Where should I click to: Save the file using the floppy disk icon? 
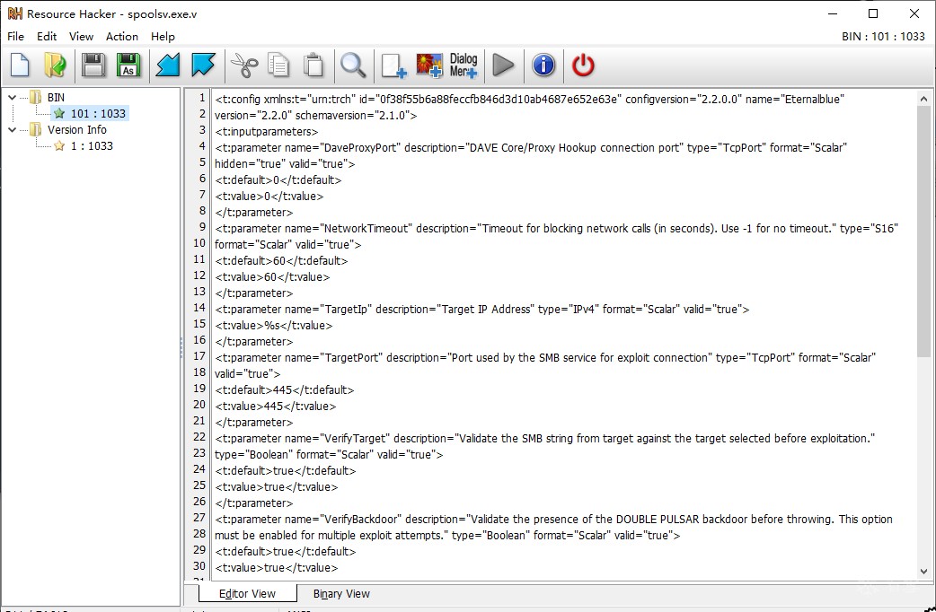coord(93,65)
